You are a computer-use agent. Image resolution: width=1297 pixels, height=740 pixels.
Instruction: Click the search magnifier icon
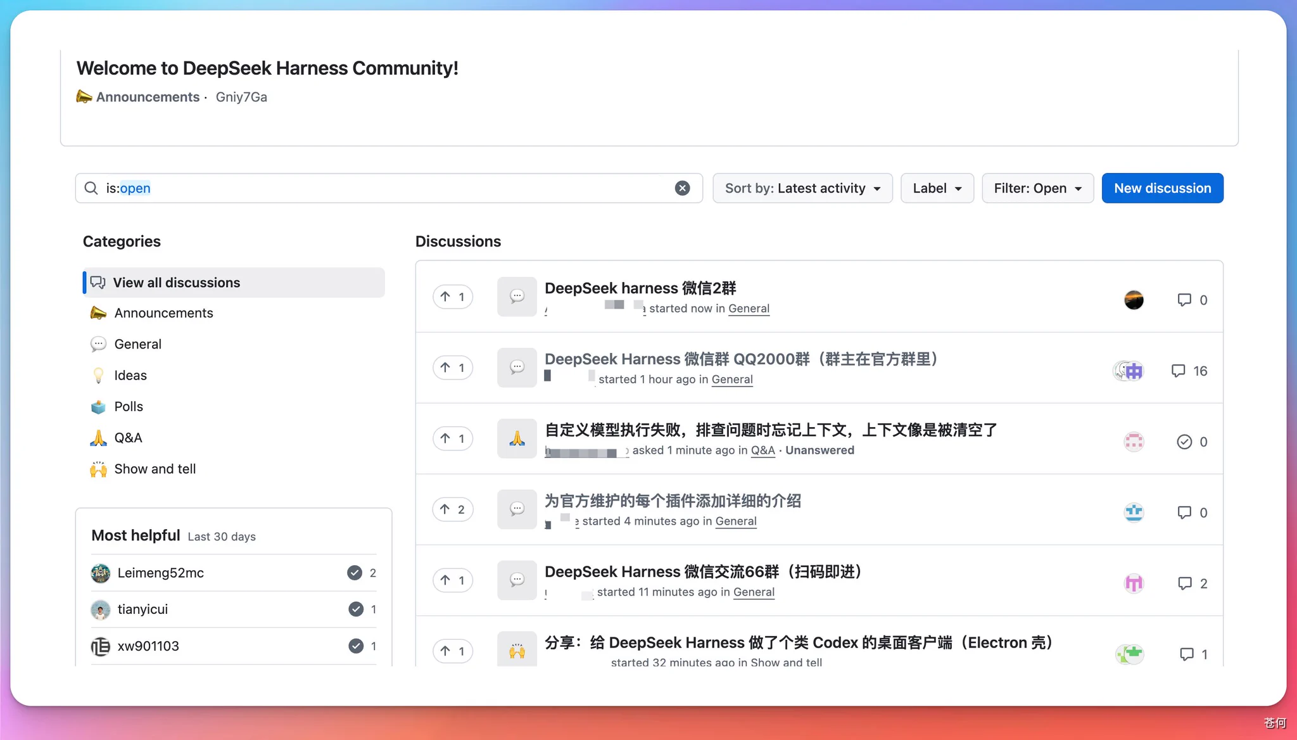91,188
